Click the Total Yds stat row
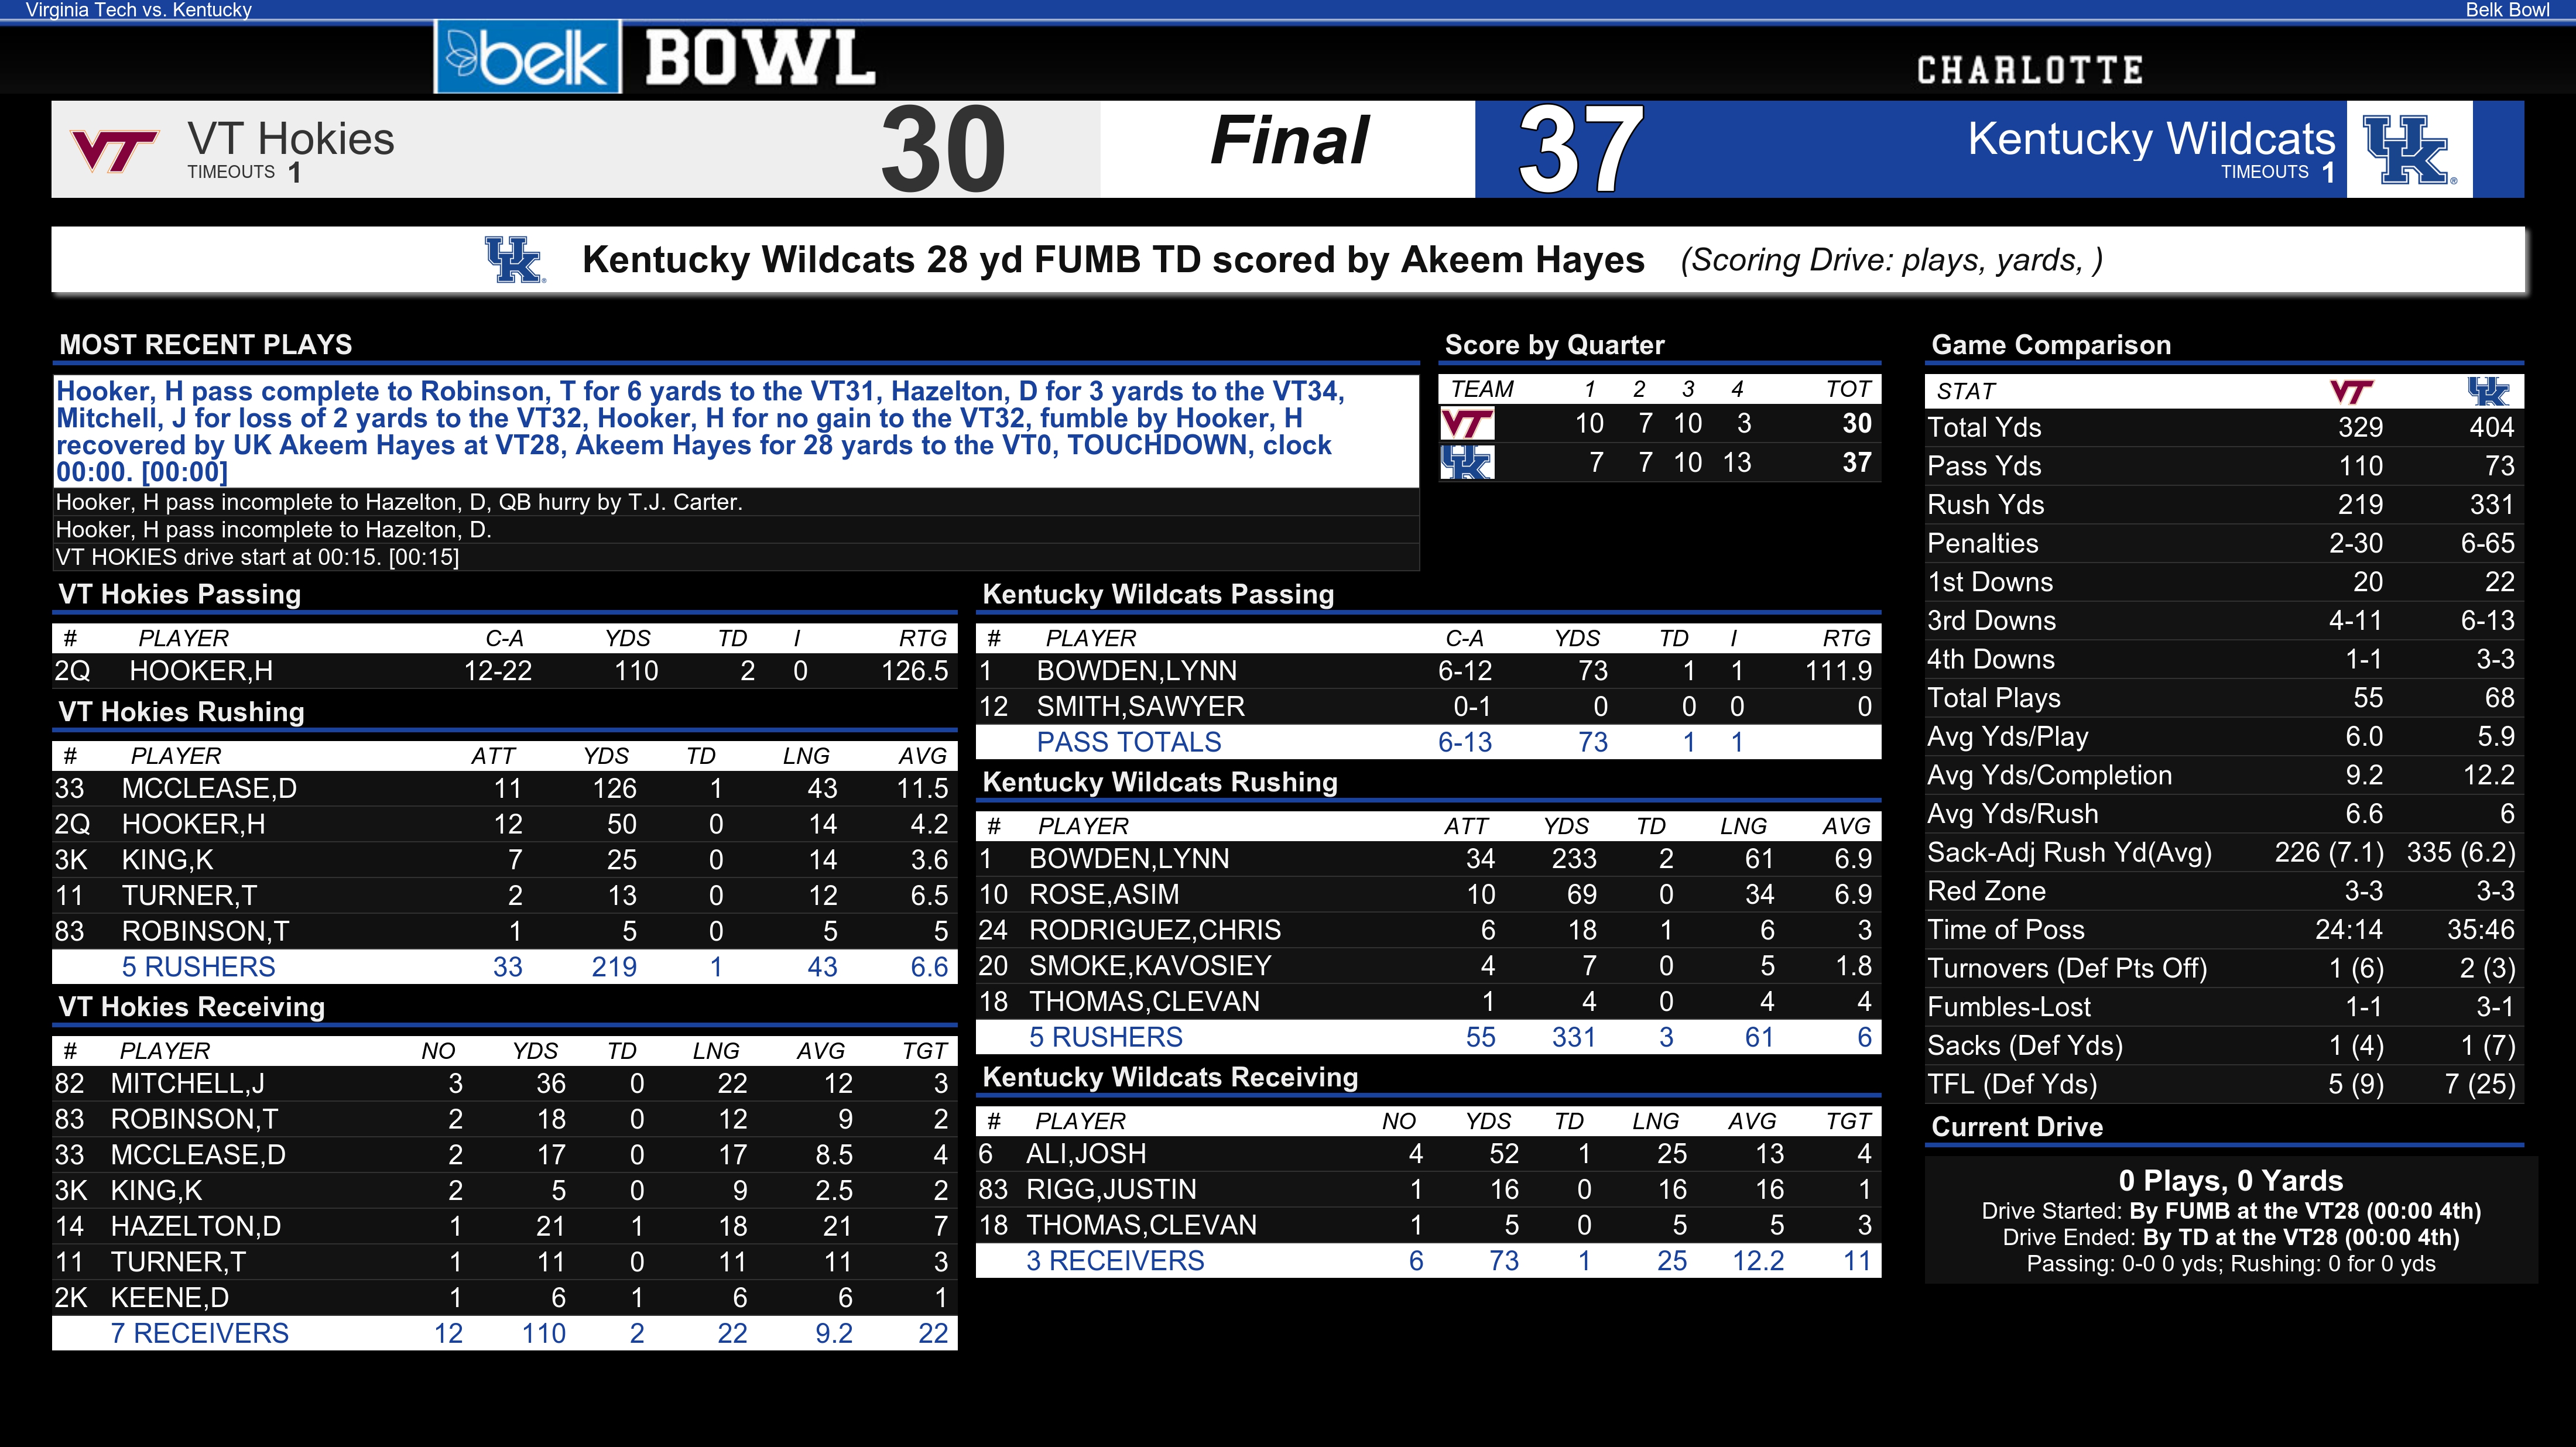 (2224, 427)
